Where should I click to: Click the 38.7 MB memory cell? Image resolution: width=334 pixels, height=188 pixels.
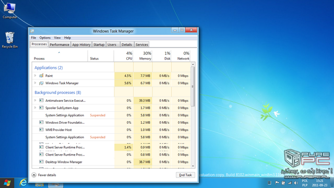(142, 162)
